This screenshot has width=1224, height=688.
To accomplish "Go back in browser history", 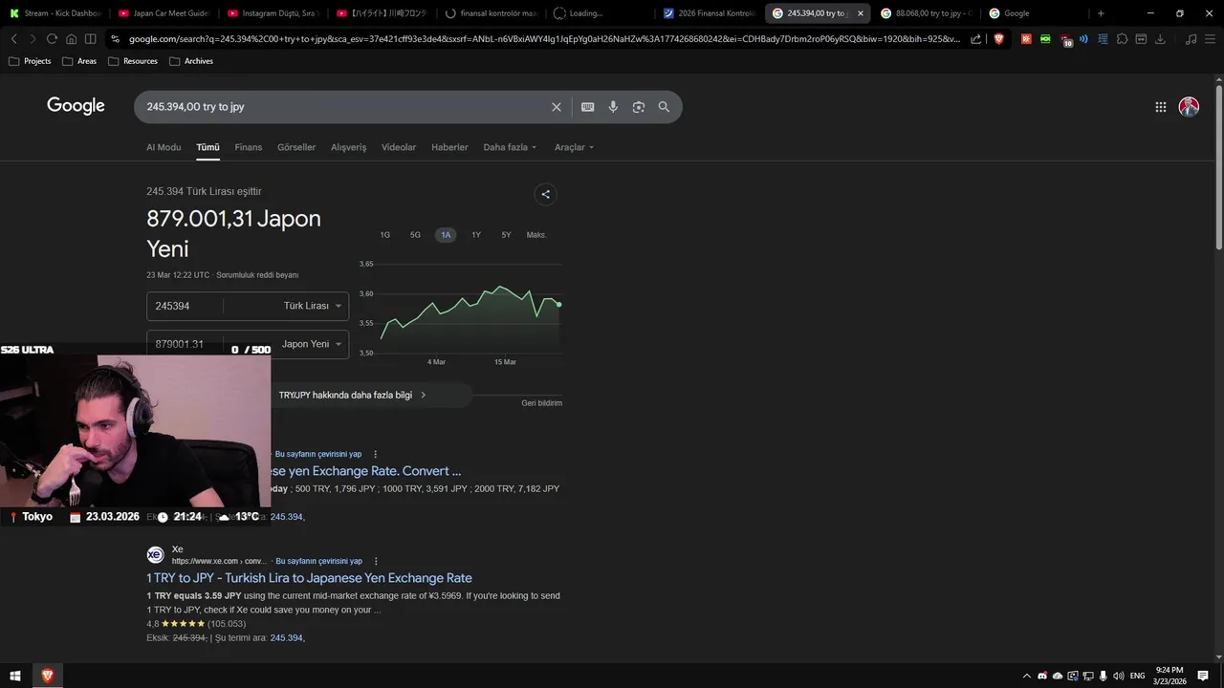I will [x=14, y=39].
